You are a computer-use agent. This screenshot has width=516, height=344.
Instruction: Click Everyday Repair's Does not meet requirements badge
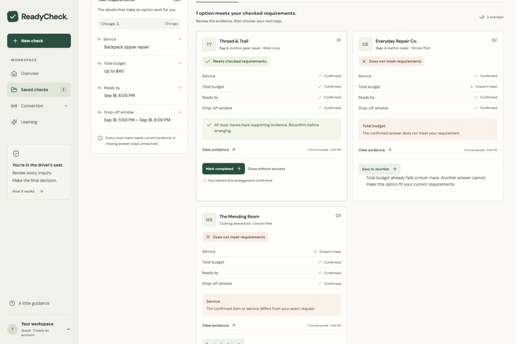[x=391, y=61]
